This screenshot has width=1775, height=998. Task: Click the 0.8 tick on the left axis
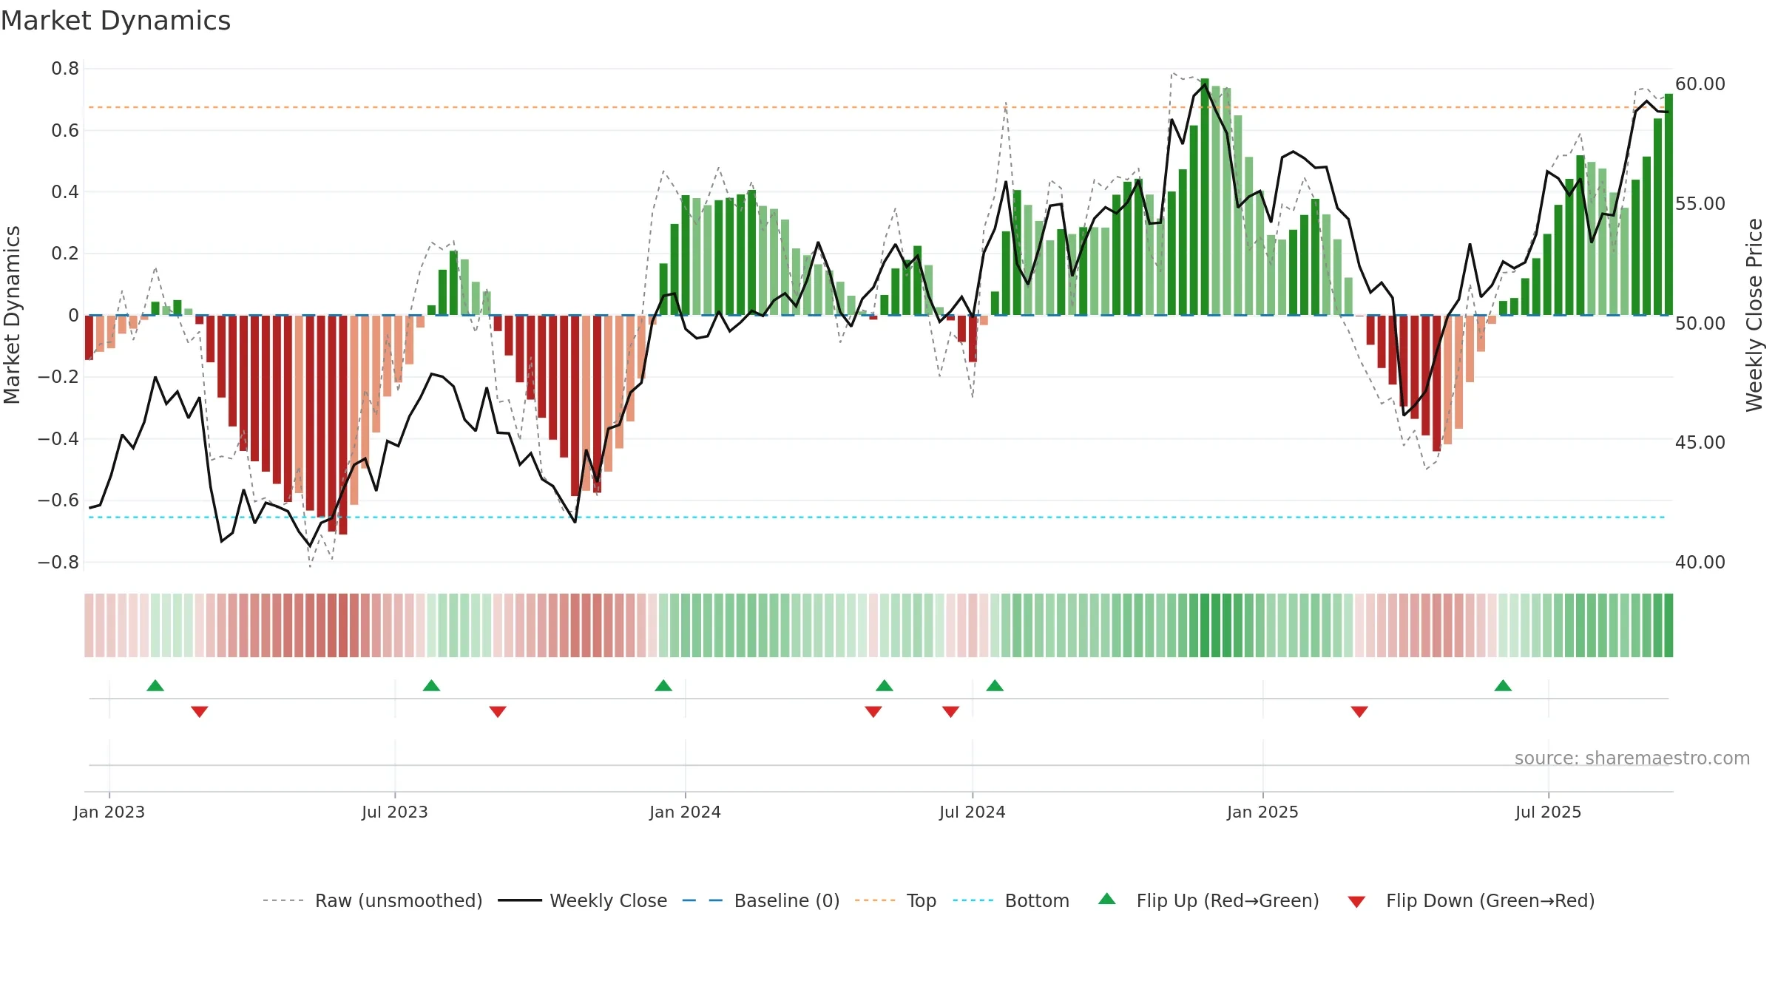click(x=65, y=69)
